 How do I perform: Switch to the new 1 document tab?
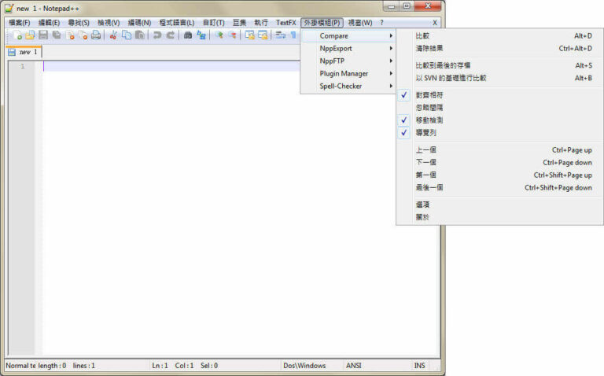click(x=24, y=52)
